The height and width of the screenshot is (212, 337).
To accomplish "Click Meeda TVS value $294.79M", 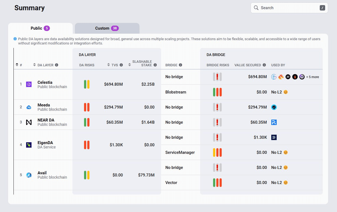I will (x=113, y=107).
